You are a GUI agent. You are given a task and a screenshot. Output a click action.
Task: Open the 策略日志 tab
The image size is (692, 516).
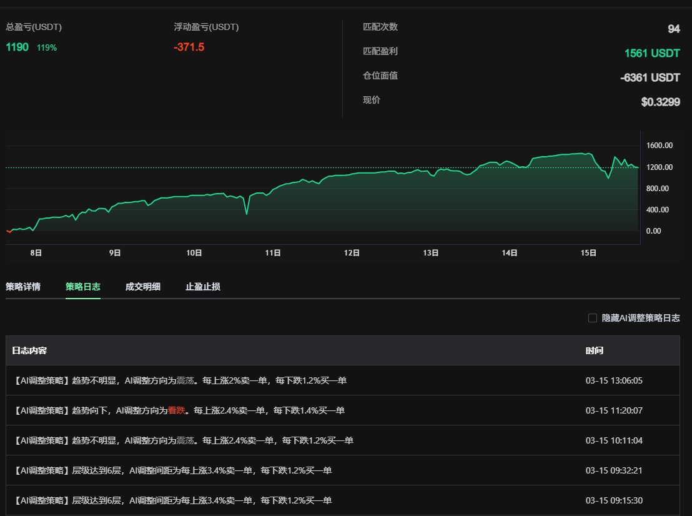click(x=82, y=287)
